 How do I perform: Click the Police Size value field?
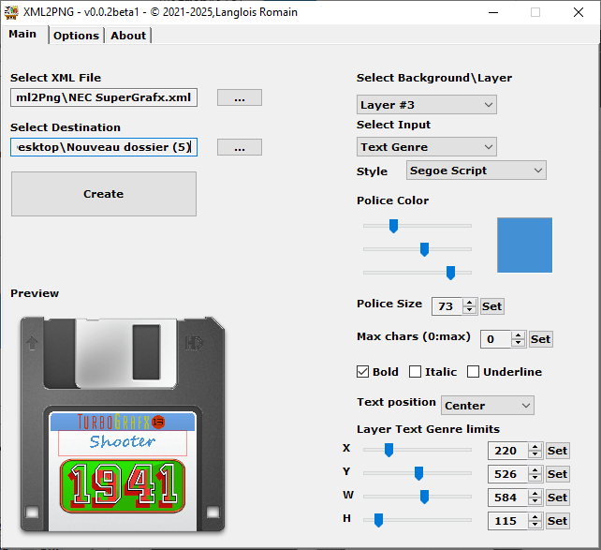point(447,306)
